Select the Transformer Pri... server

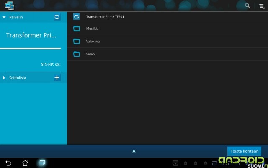coord(31,35)
